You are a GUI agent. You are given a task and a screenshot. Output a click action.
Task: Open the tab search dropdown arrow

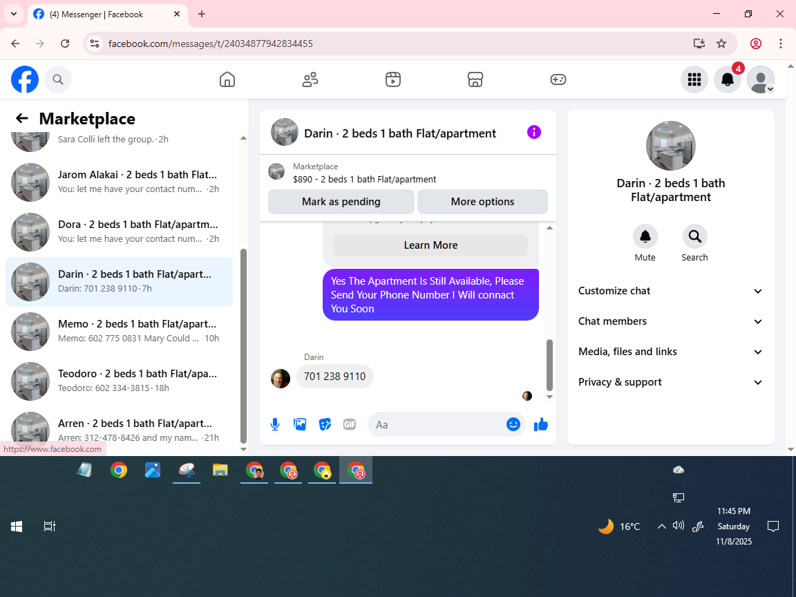pyautogui.click(x=14, y=15)
